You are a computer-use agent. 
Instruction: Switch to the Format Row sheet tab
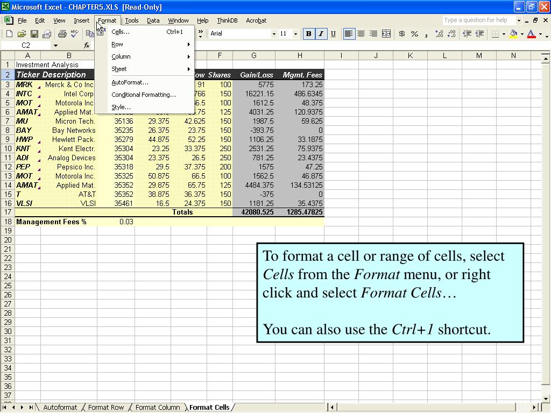pyautogui.click(x=106, y=408)
